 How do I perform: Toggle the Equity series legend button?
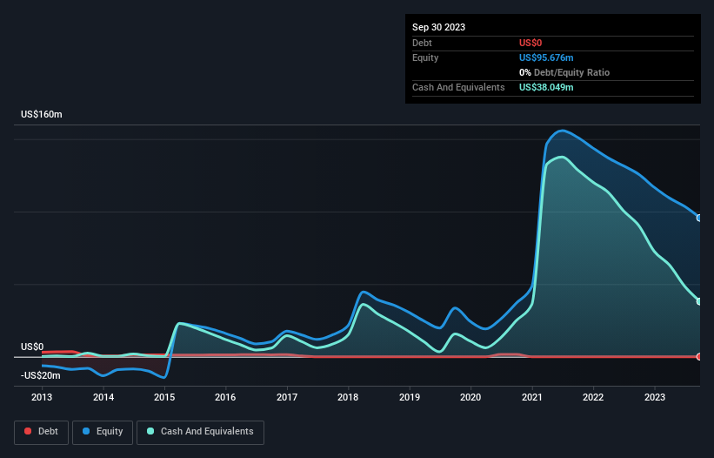(103, 432)
